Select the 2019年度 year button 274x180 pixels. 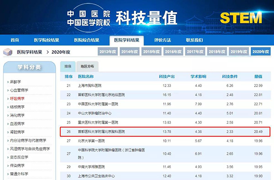click(x=239, y=51)
